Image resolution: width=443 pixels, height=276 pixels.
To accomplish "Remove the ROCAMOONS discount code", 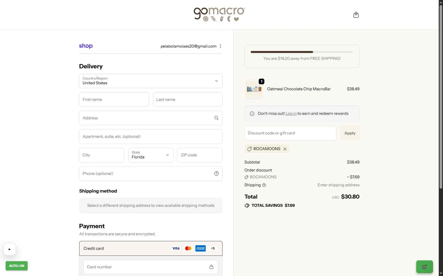I will pos(285,149).
